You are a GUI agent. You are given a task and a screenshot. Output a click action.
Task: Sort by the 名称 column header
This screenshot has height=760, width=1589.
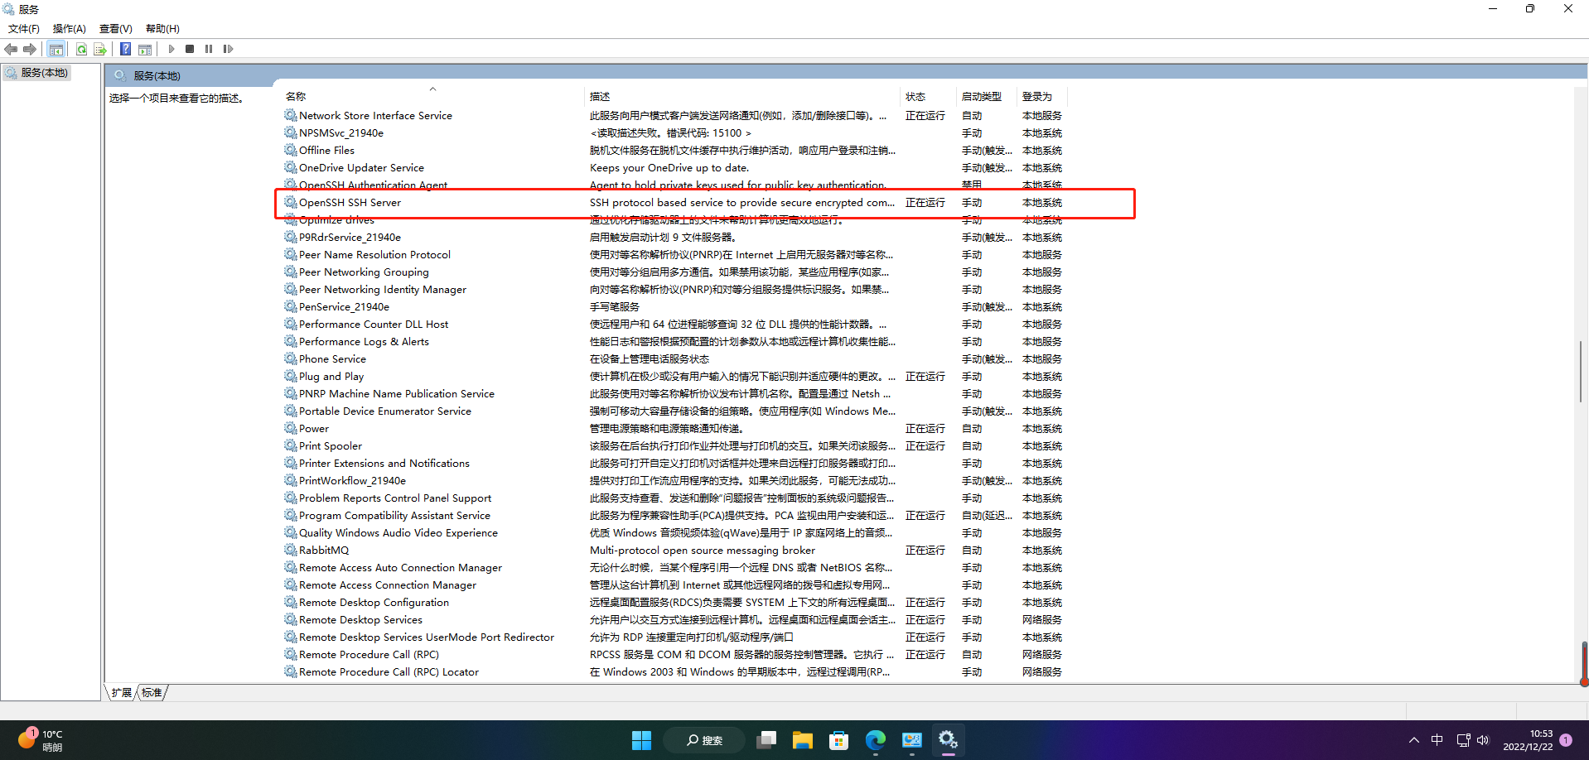296,96
